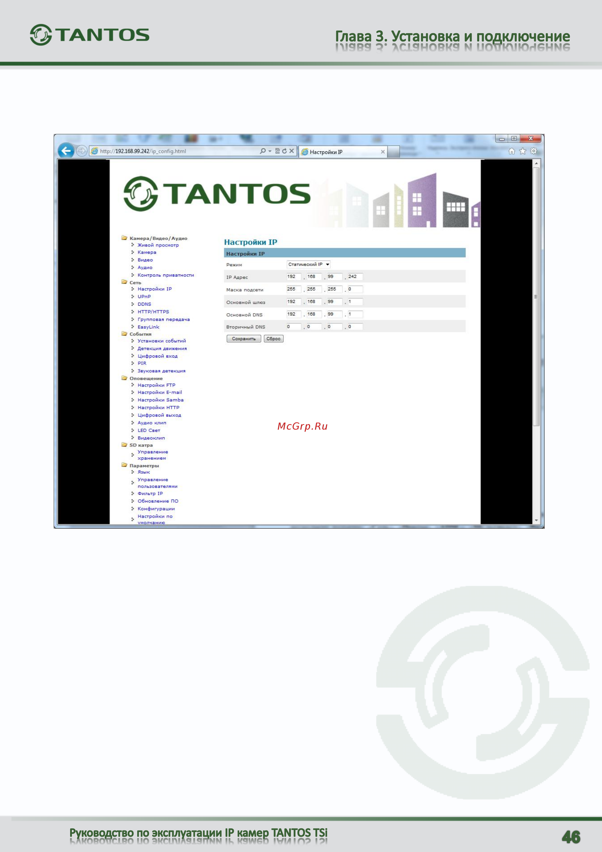Close the 'Настройки IP' browser tab
Screen dimensions: 602x852
click(383, 152)
